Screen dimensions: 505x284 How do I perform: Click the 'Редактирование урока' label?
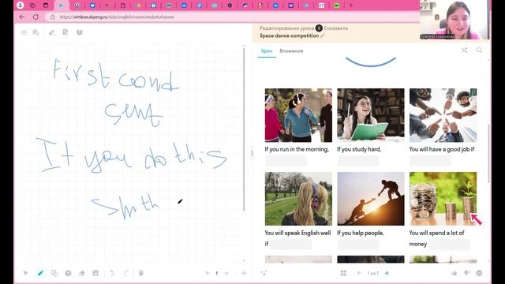coord(286,28)
